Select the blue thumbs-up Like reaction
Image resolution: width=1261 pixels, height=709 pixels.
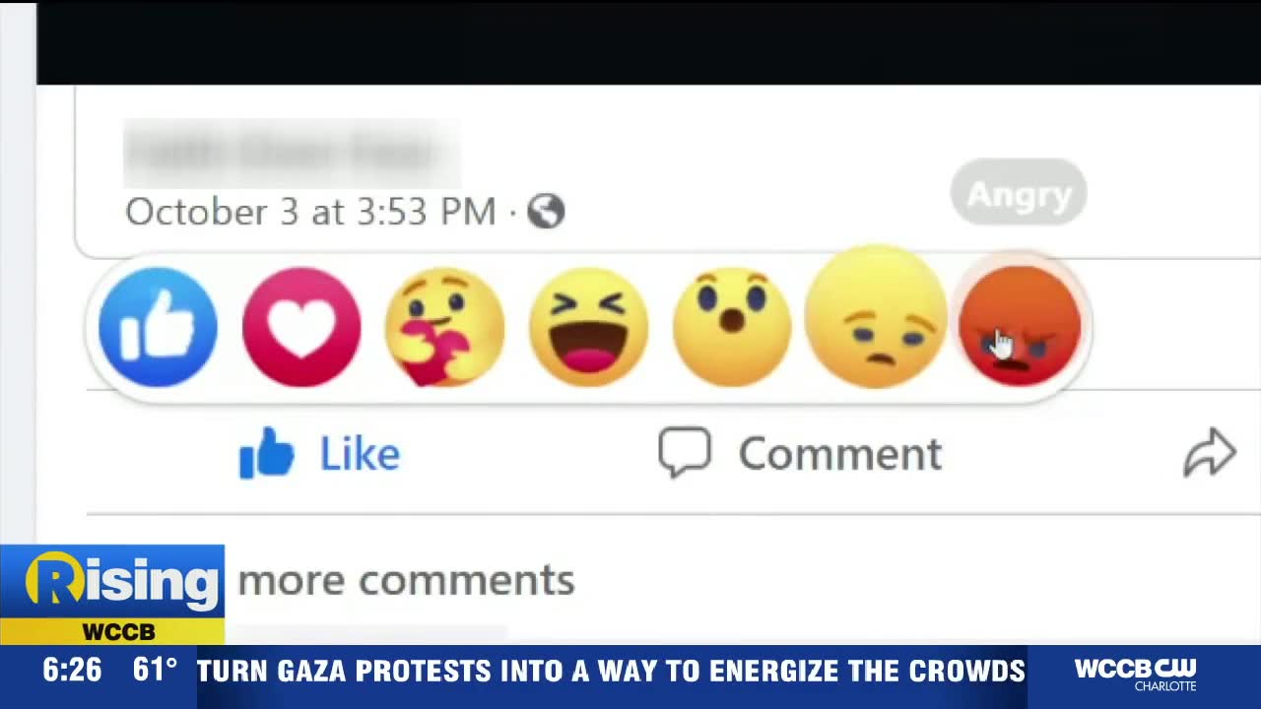158,327
